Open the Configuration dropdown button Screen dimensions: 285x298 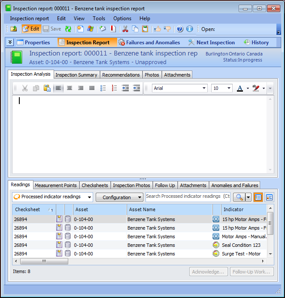pos(119,197)
